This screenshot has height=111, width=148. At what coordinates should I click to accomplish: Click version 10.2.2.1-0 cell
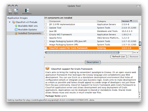(127, 31)
